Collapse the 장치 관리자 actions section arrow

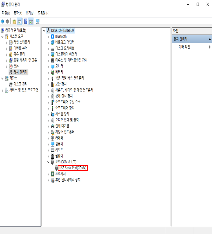pos(210,39)
